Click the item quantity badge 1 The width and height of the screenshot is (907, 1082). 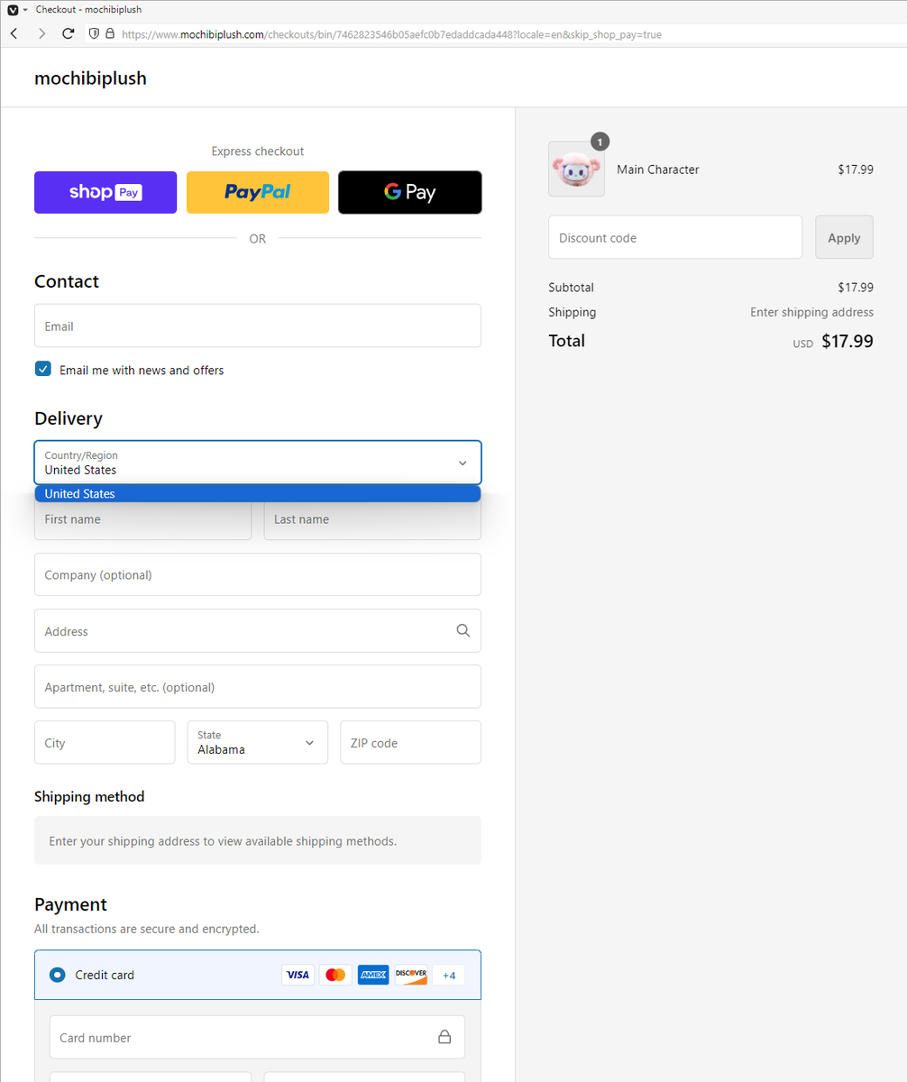(600, 142)
